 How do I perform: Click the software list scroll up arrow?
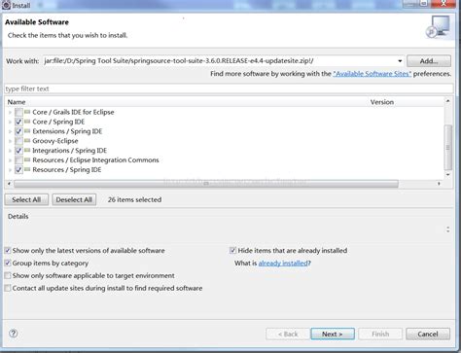[x=448, y=101]
